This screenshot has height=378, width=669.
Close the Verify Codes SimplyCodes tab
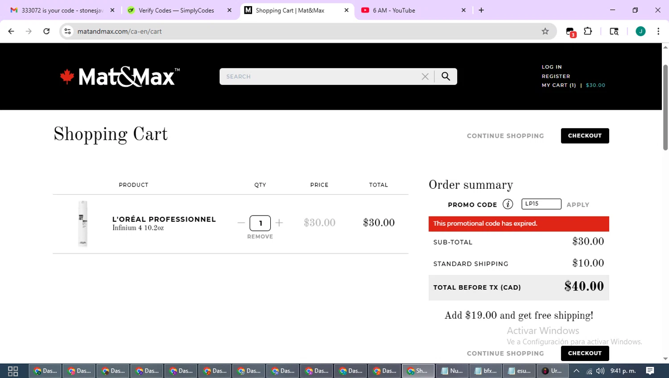click(229, 10)
